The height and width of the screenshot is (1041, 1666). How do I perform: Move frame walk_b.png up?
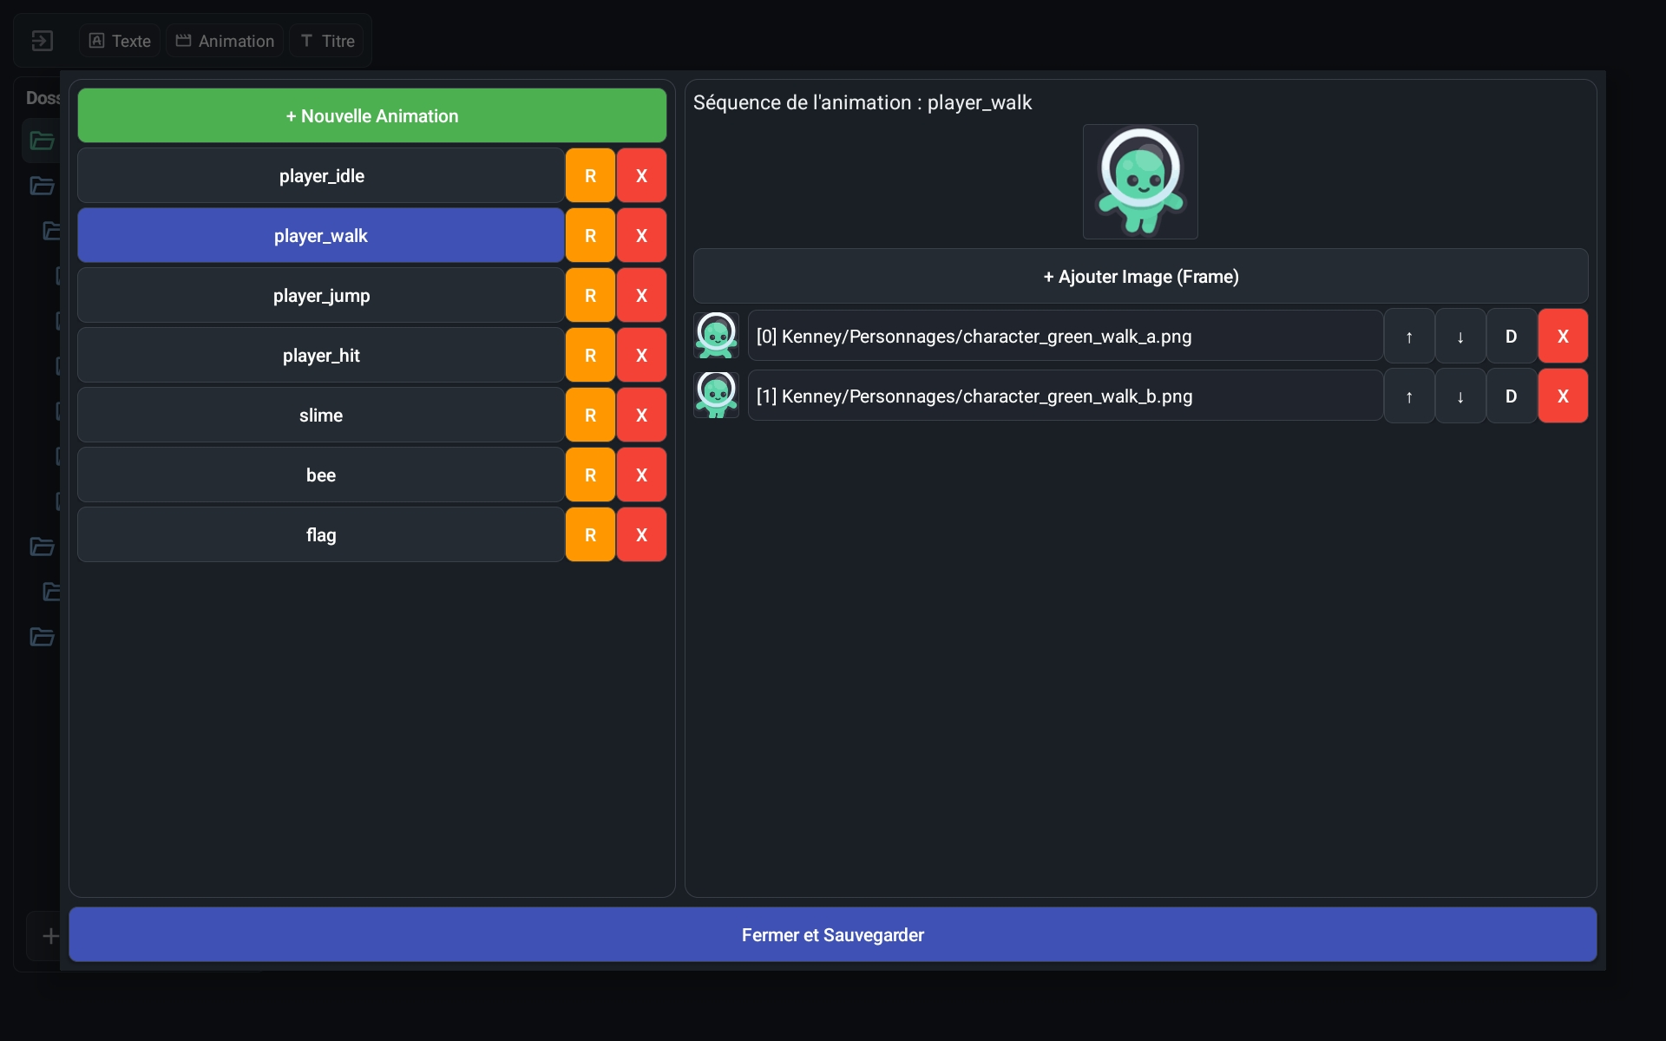(x=1409, y=396)
